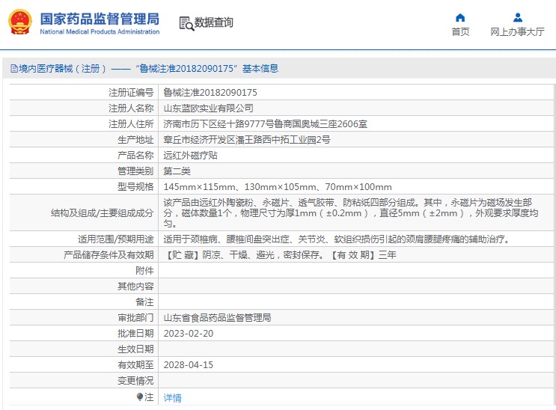
Task: Click the 变更情况 row label
Action: coord(135,381)
